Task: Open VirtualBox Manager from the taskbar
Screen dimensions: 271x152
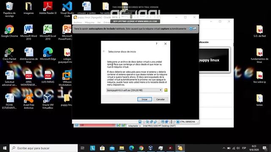Action: click(151, 148)
